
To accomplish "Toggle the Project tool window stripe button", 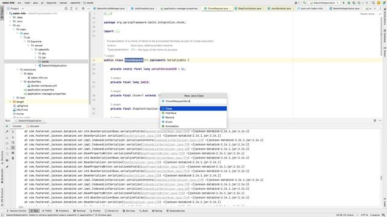I will [x=2, y=13].
